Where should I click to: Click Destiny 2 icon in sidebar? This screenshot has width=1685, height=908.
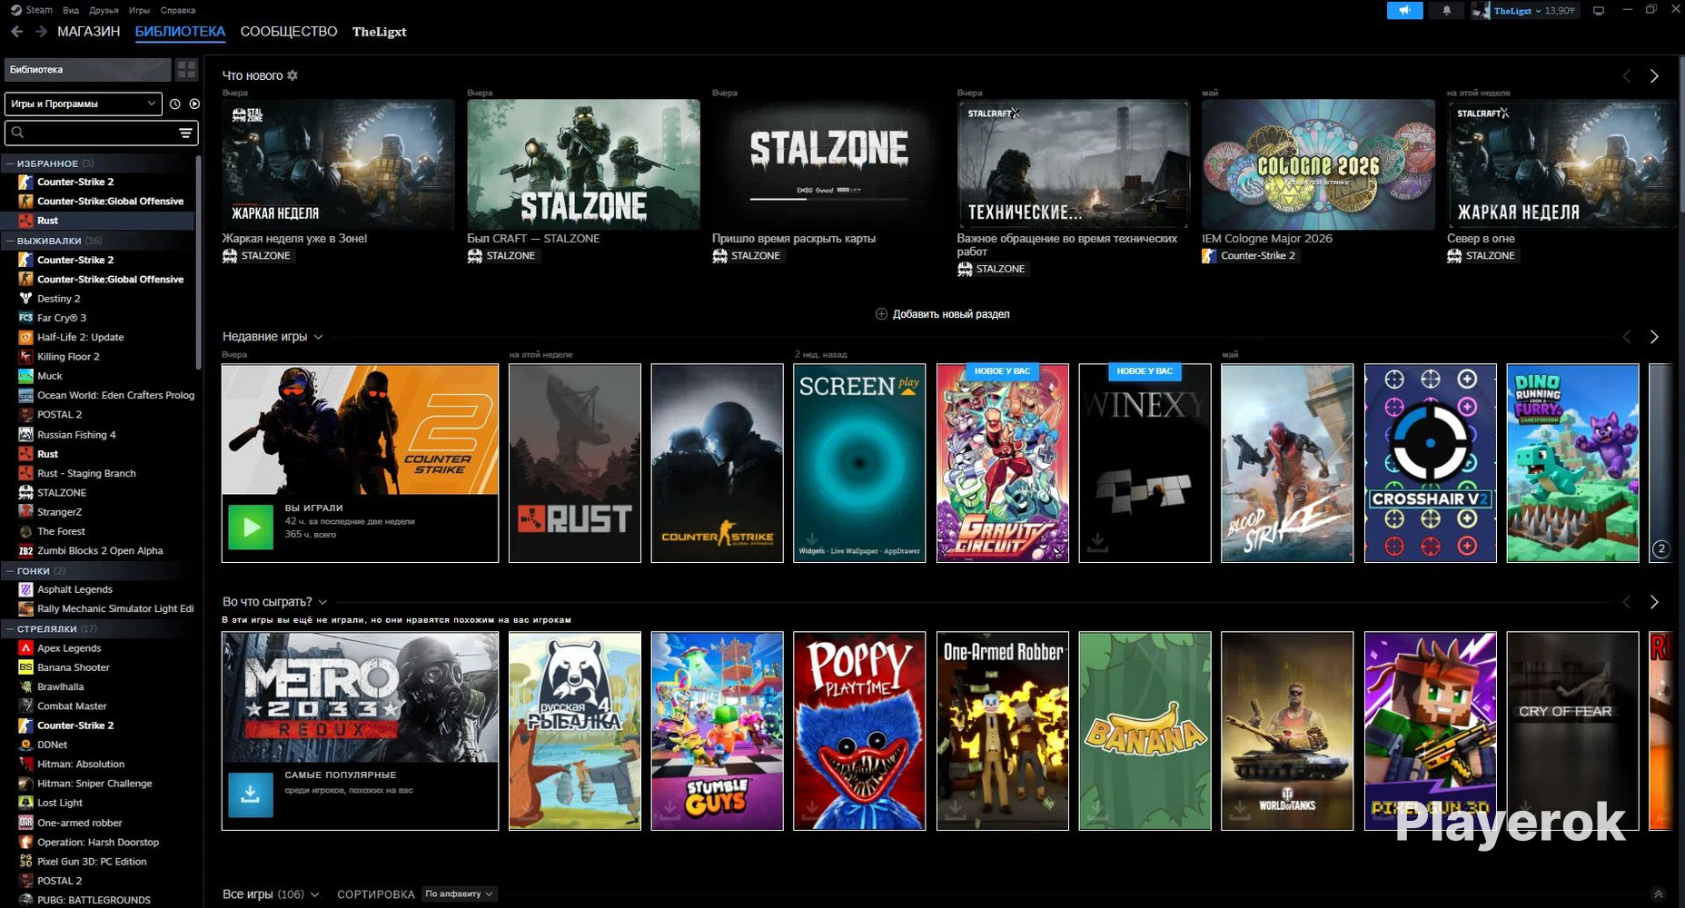[x=26, y=299]
